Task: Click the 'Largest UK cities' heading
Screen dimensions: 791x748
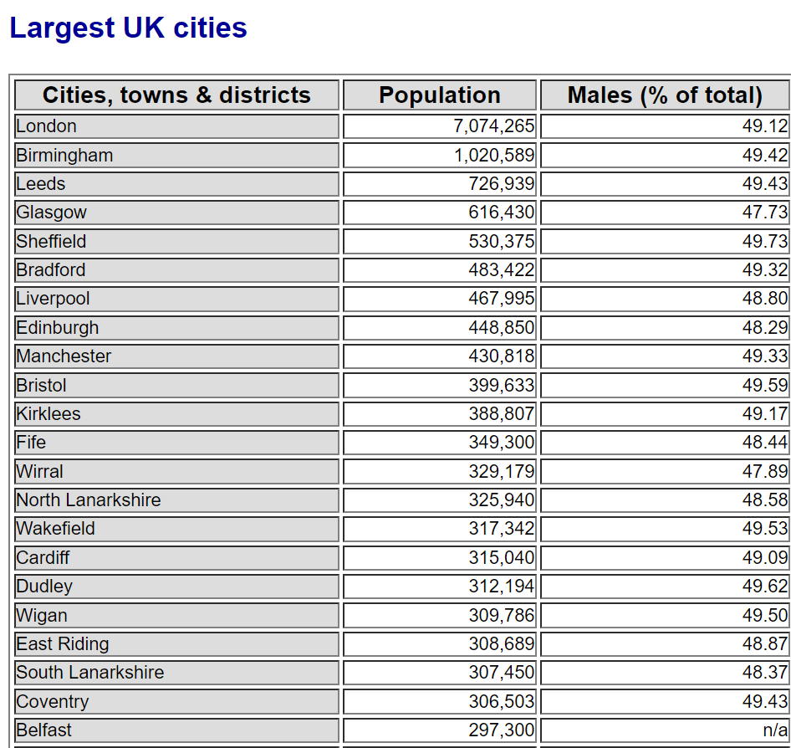Action: 128,28
